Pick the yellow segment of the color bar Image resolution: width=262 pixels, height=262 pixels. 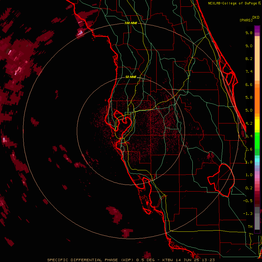coord(257,125)
